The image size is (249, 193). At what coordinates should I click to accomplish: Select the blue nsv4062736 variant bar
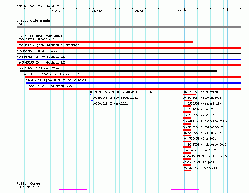[x=133, y=83]
